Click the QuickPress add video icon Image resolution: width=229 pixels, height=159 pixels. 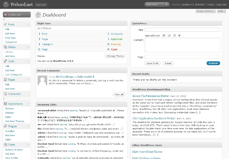pyautogui.click(x=169, y=35)
